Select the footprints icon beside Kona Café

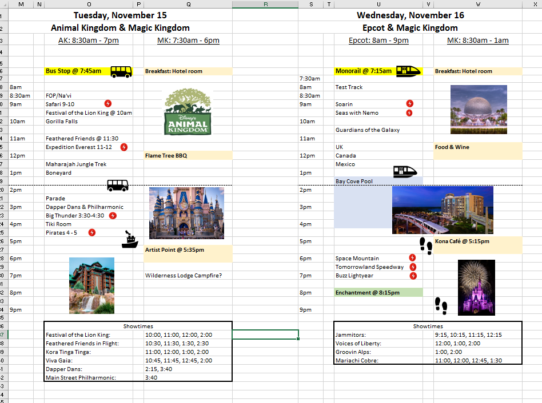pyautogui.click(x=426, y=245)
